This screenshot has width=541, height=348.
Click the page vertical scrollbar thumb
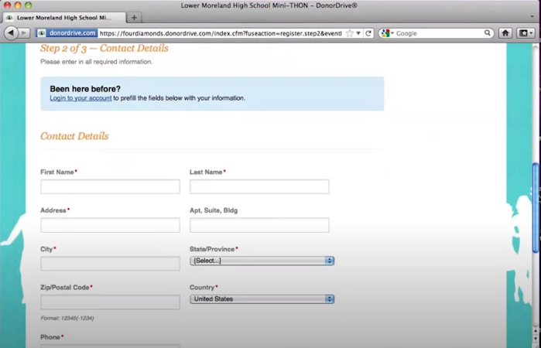point(536,208)
